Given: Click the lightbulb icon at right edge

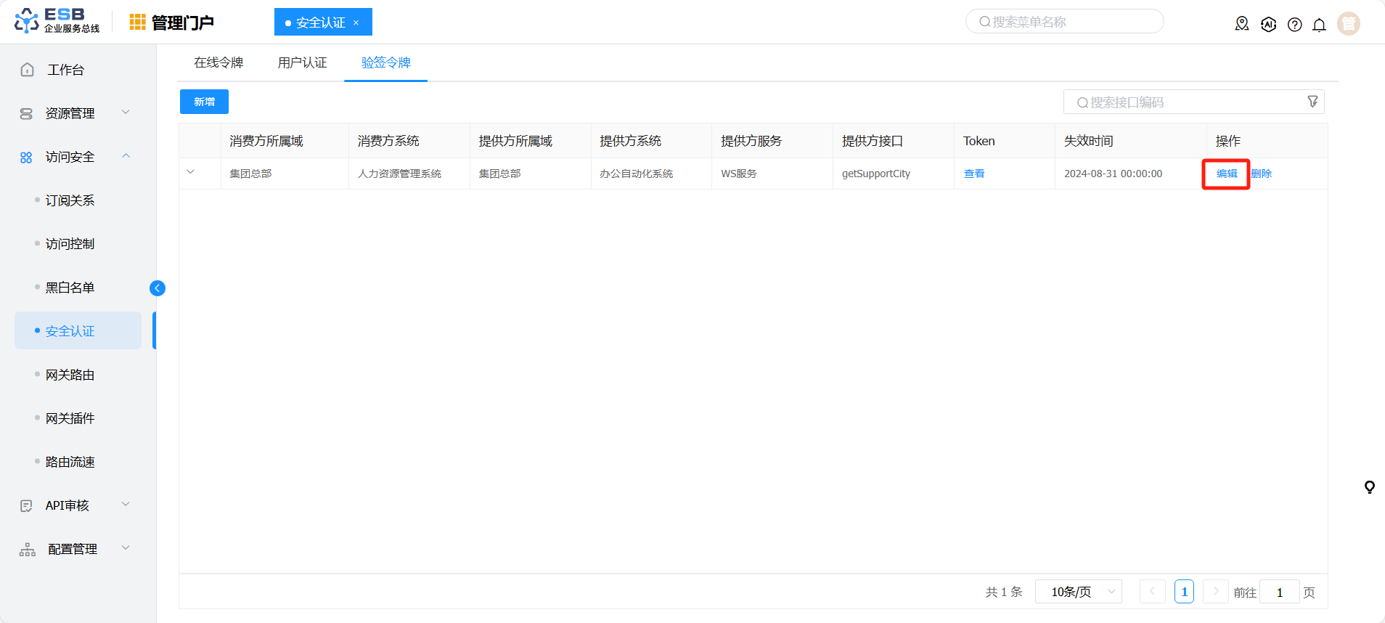Looking at the screenshot, I should (x=1369, y=487).
